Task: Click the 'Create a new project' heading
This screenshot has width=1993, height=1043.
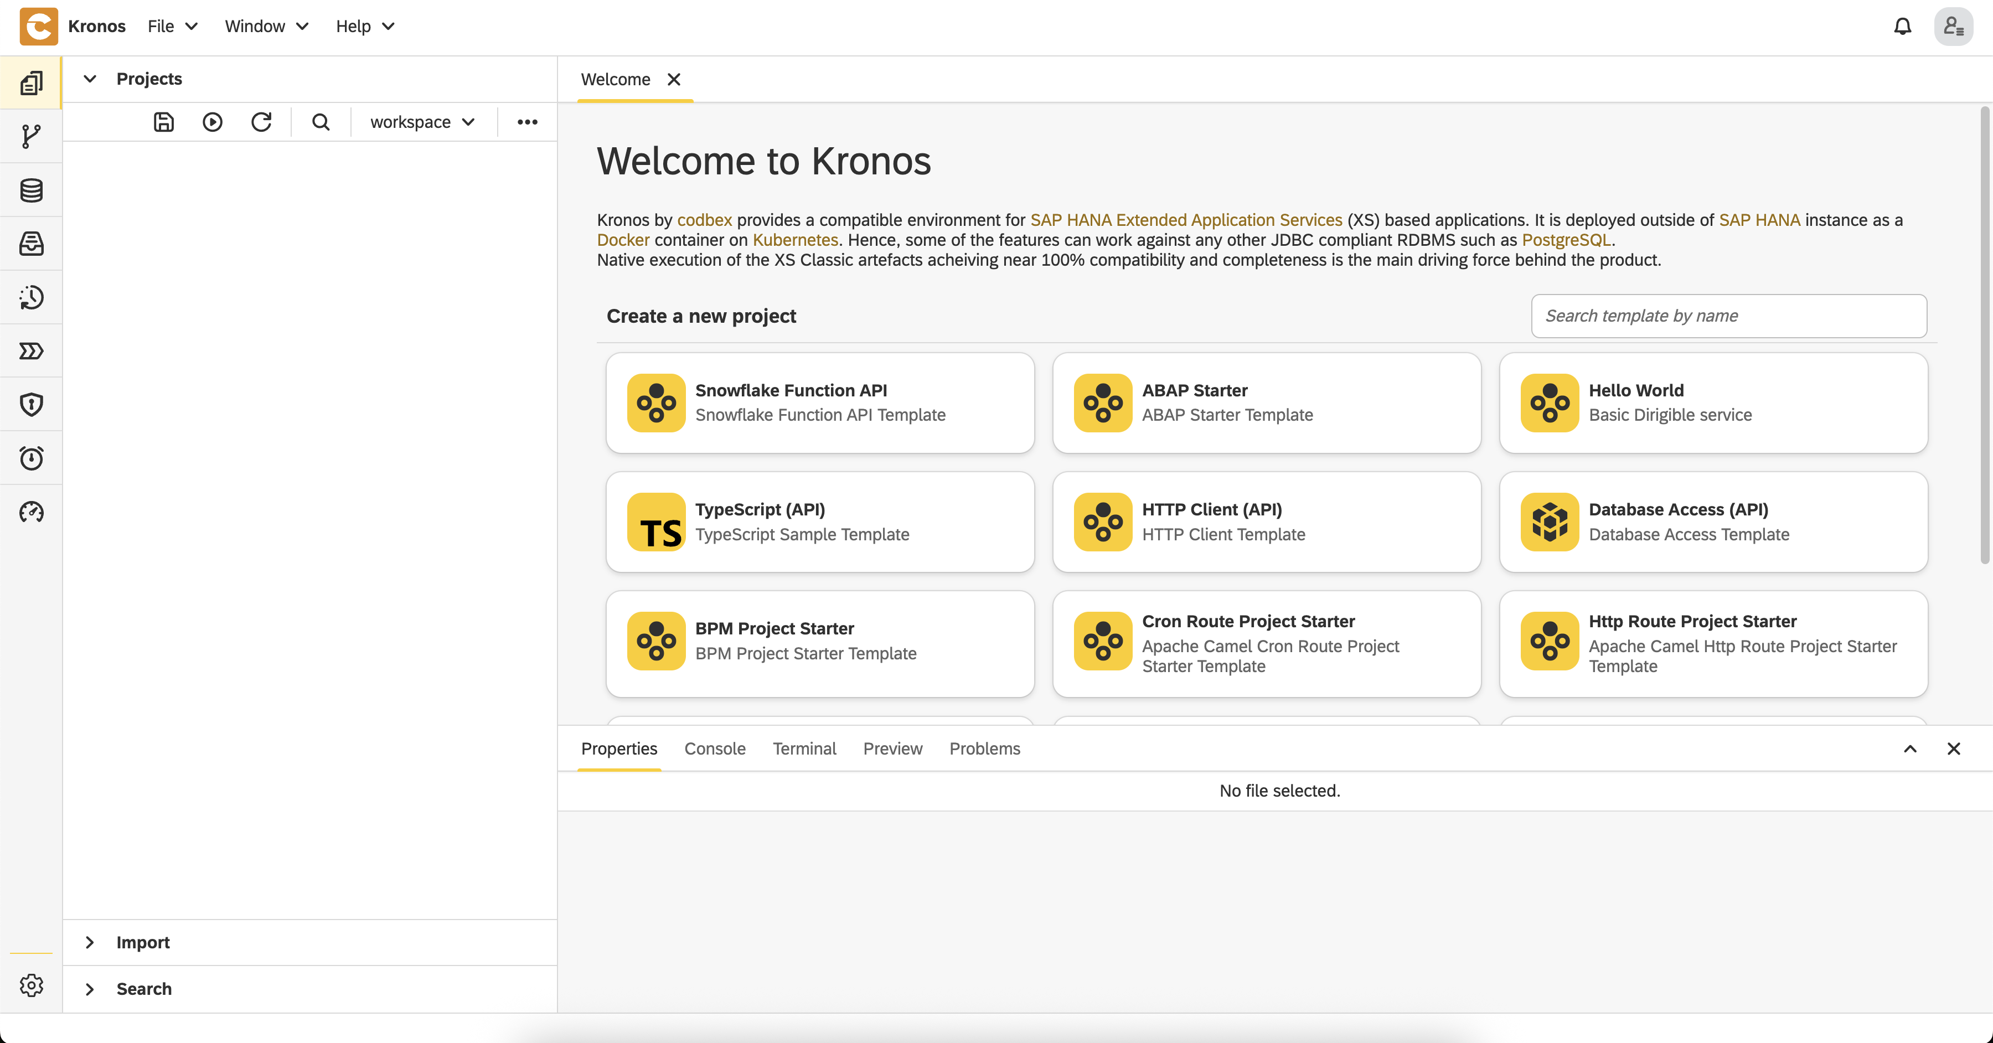Action: pyautogui.click(x=701, y=316)
